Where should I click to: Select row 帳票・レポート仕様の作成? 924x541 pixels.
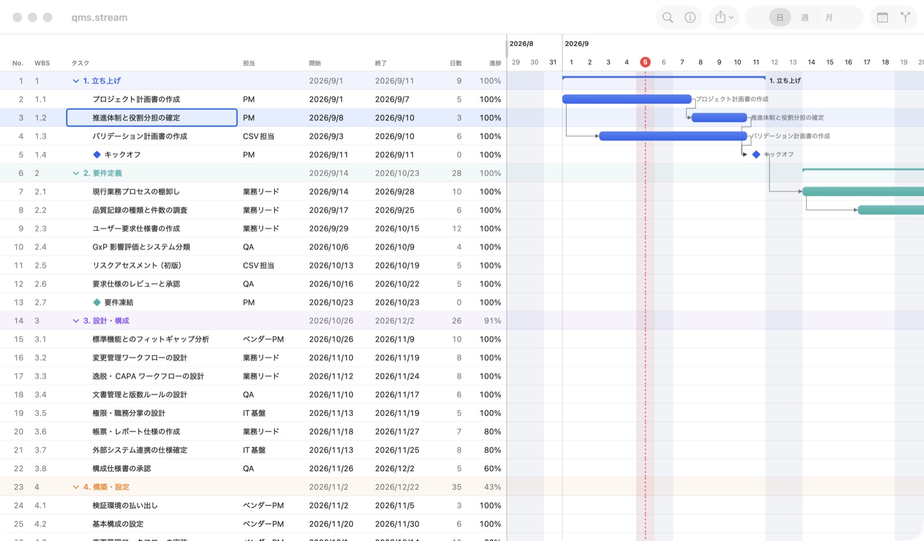pos(253,432)
